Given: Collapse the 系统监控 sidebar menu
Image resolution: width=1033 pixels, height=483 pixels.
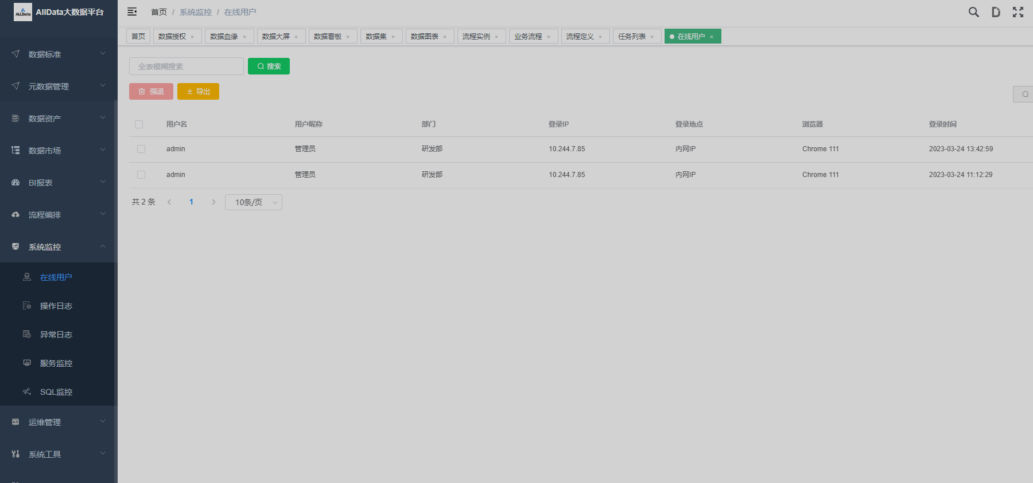Looking at the screenshot, I should click(x=57, y=247).
